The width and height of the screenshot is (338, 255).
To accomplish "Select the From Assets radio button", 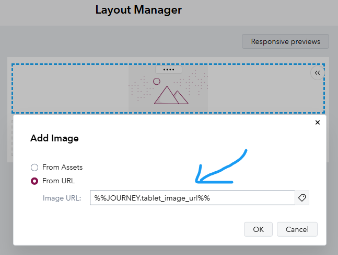I will [34, 168].
